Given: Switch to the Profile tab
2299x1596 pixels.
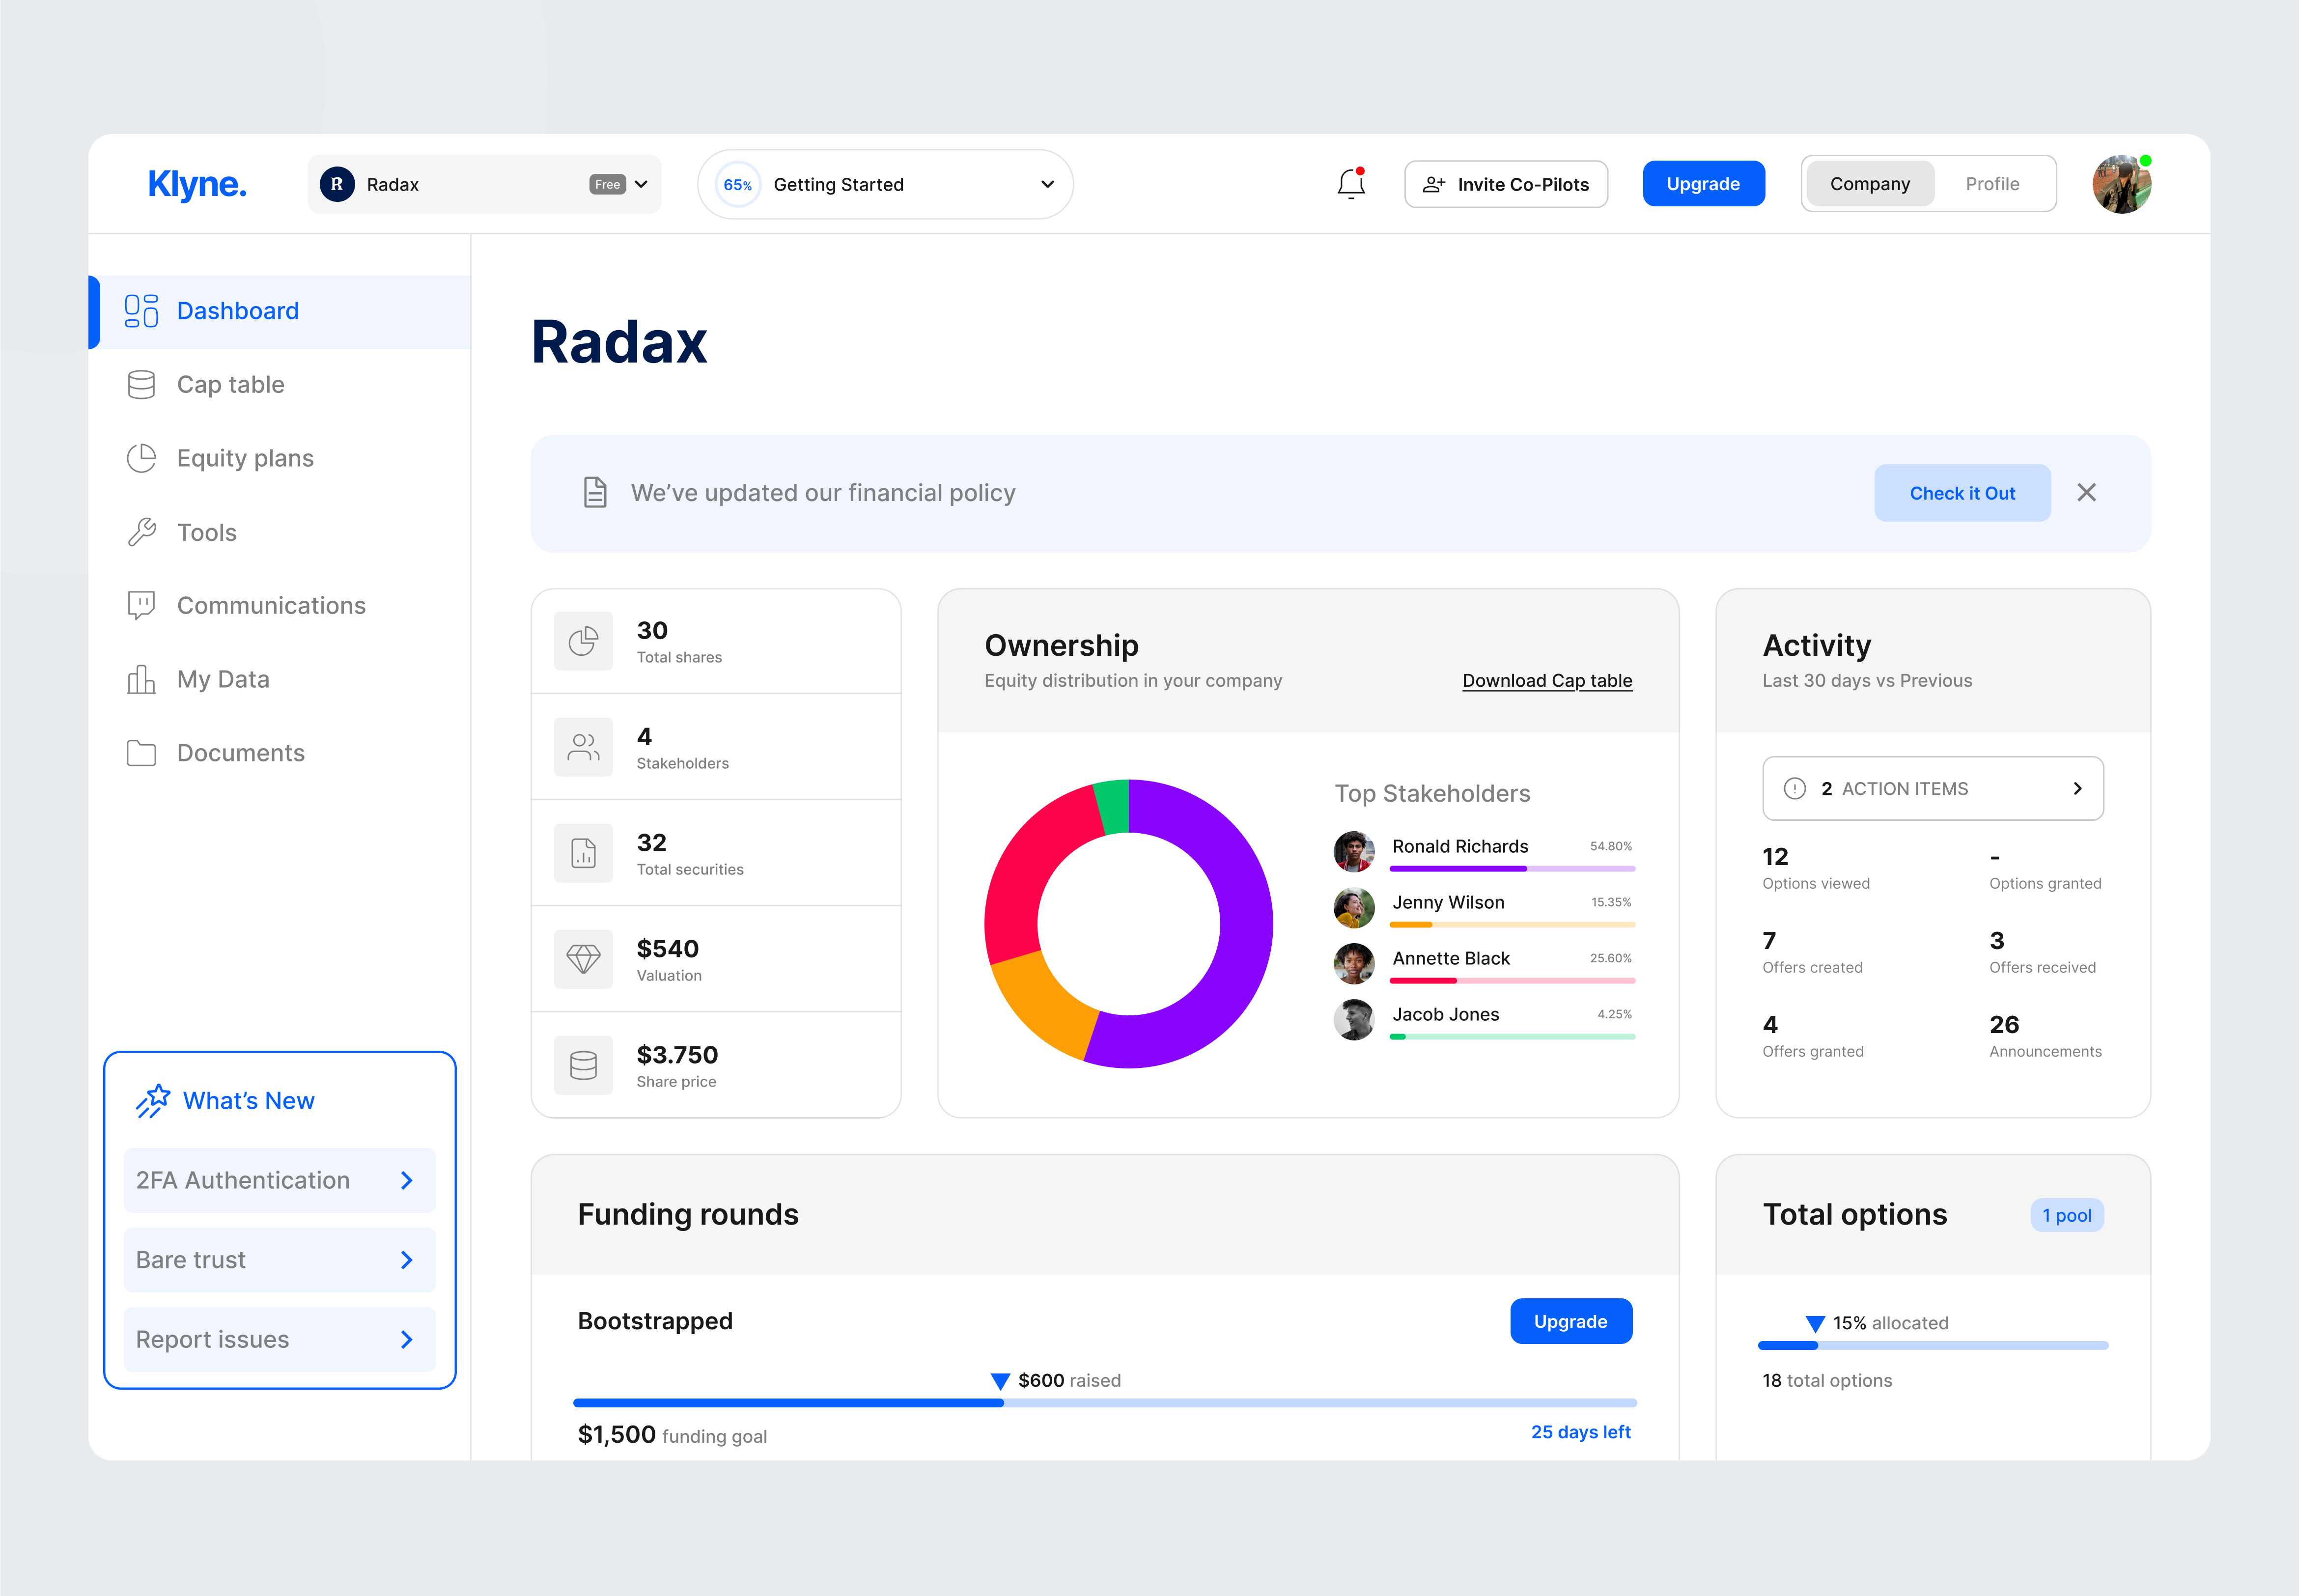Looking at the screenshot, I should pos(1993,183).
